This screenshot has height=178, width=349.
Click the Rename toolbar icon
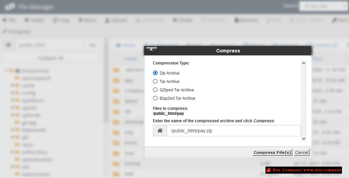tap(236, 20)
